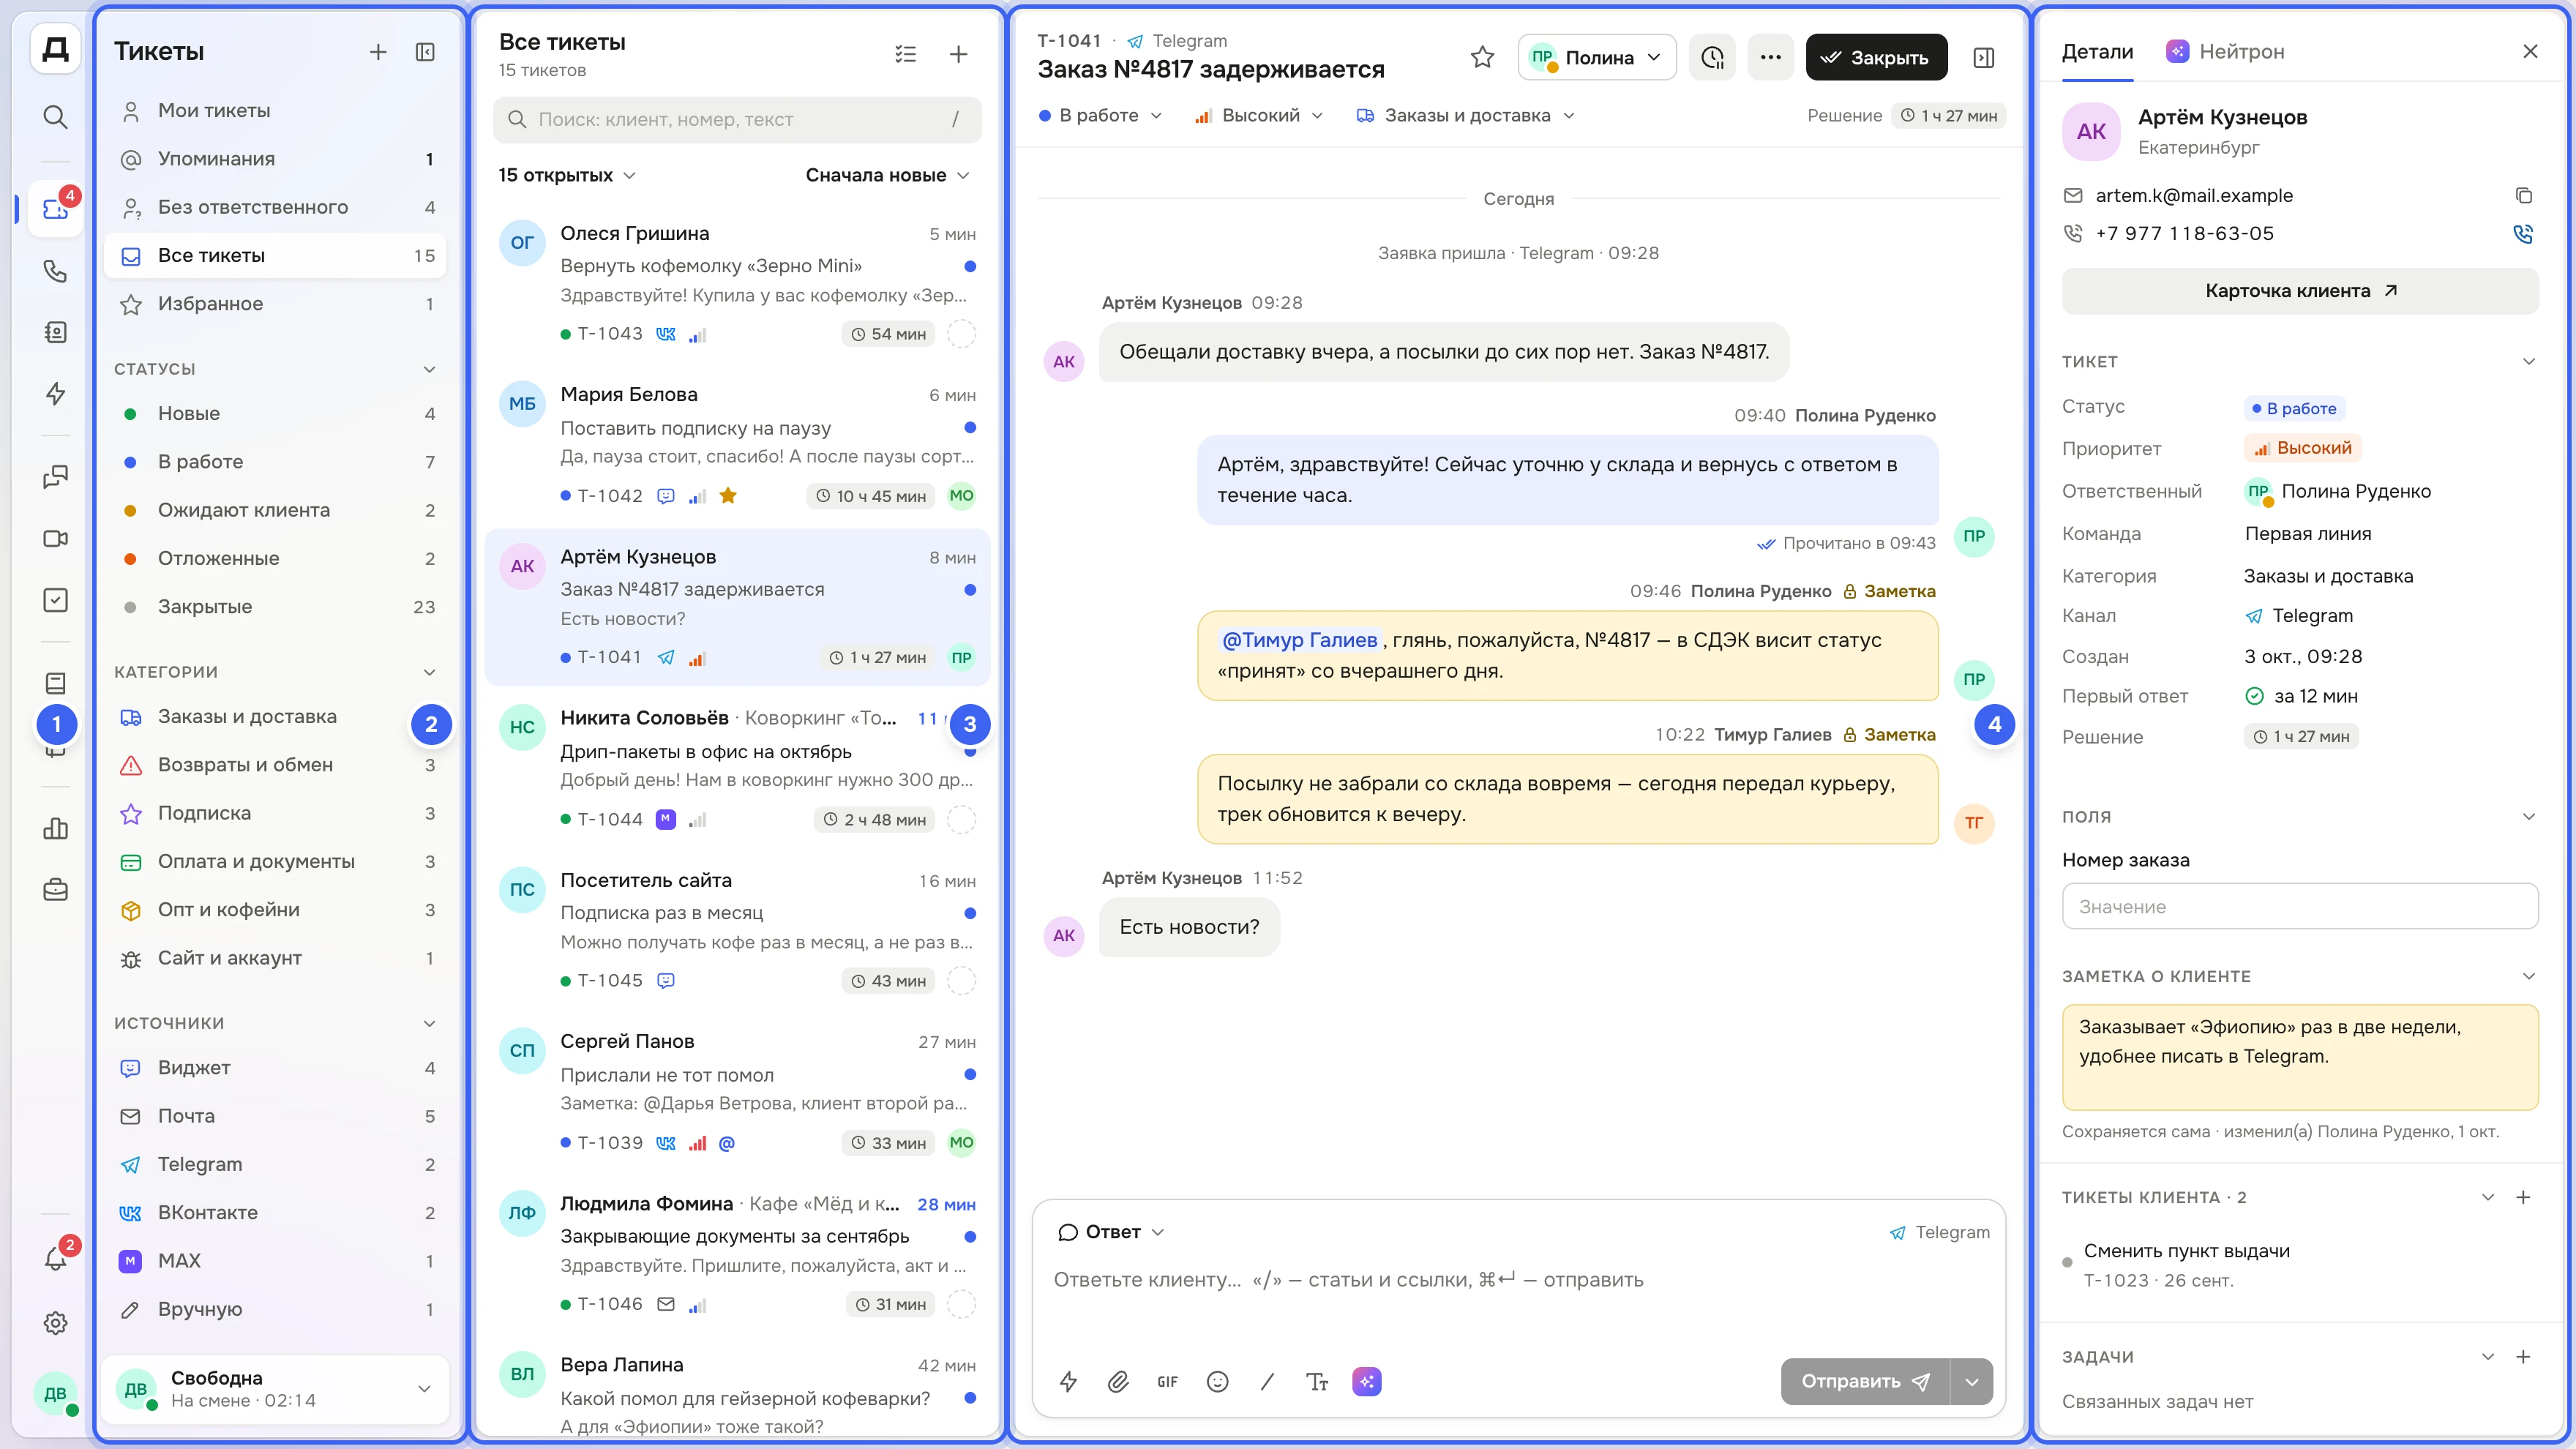Viewport: 2576px width, 1449px height.
Task: Open the AI assistant icon in reply toolbar
Action: 1366,1381
